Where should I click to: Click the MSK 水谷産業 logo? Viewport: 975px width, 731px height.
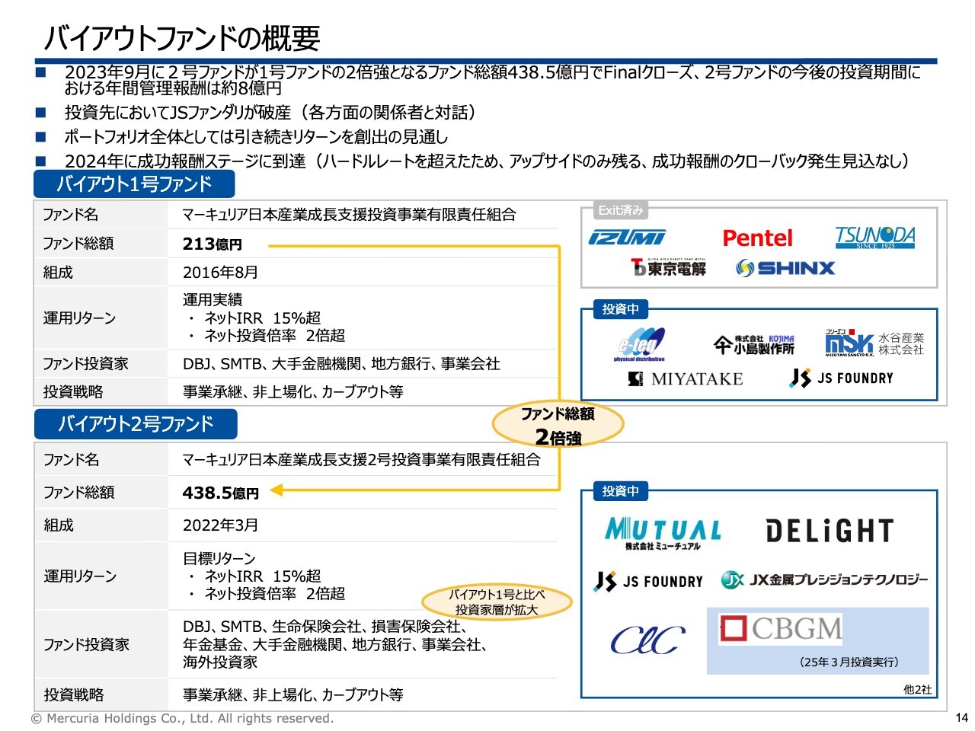tap(874, 343)
